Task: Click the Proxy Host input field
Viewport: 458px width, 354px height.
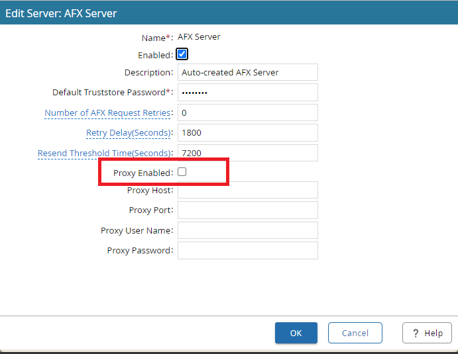Action: pos(247,190)
